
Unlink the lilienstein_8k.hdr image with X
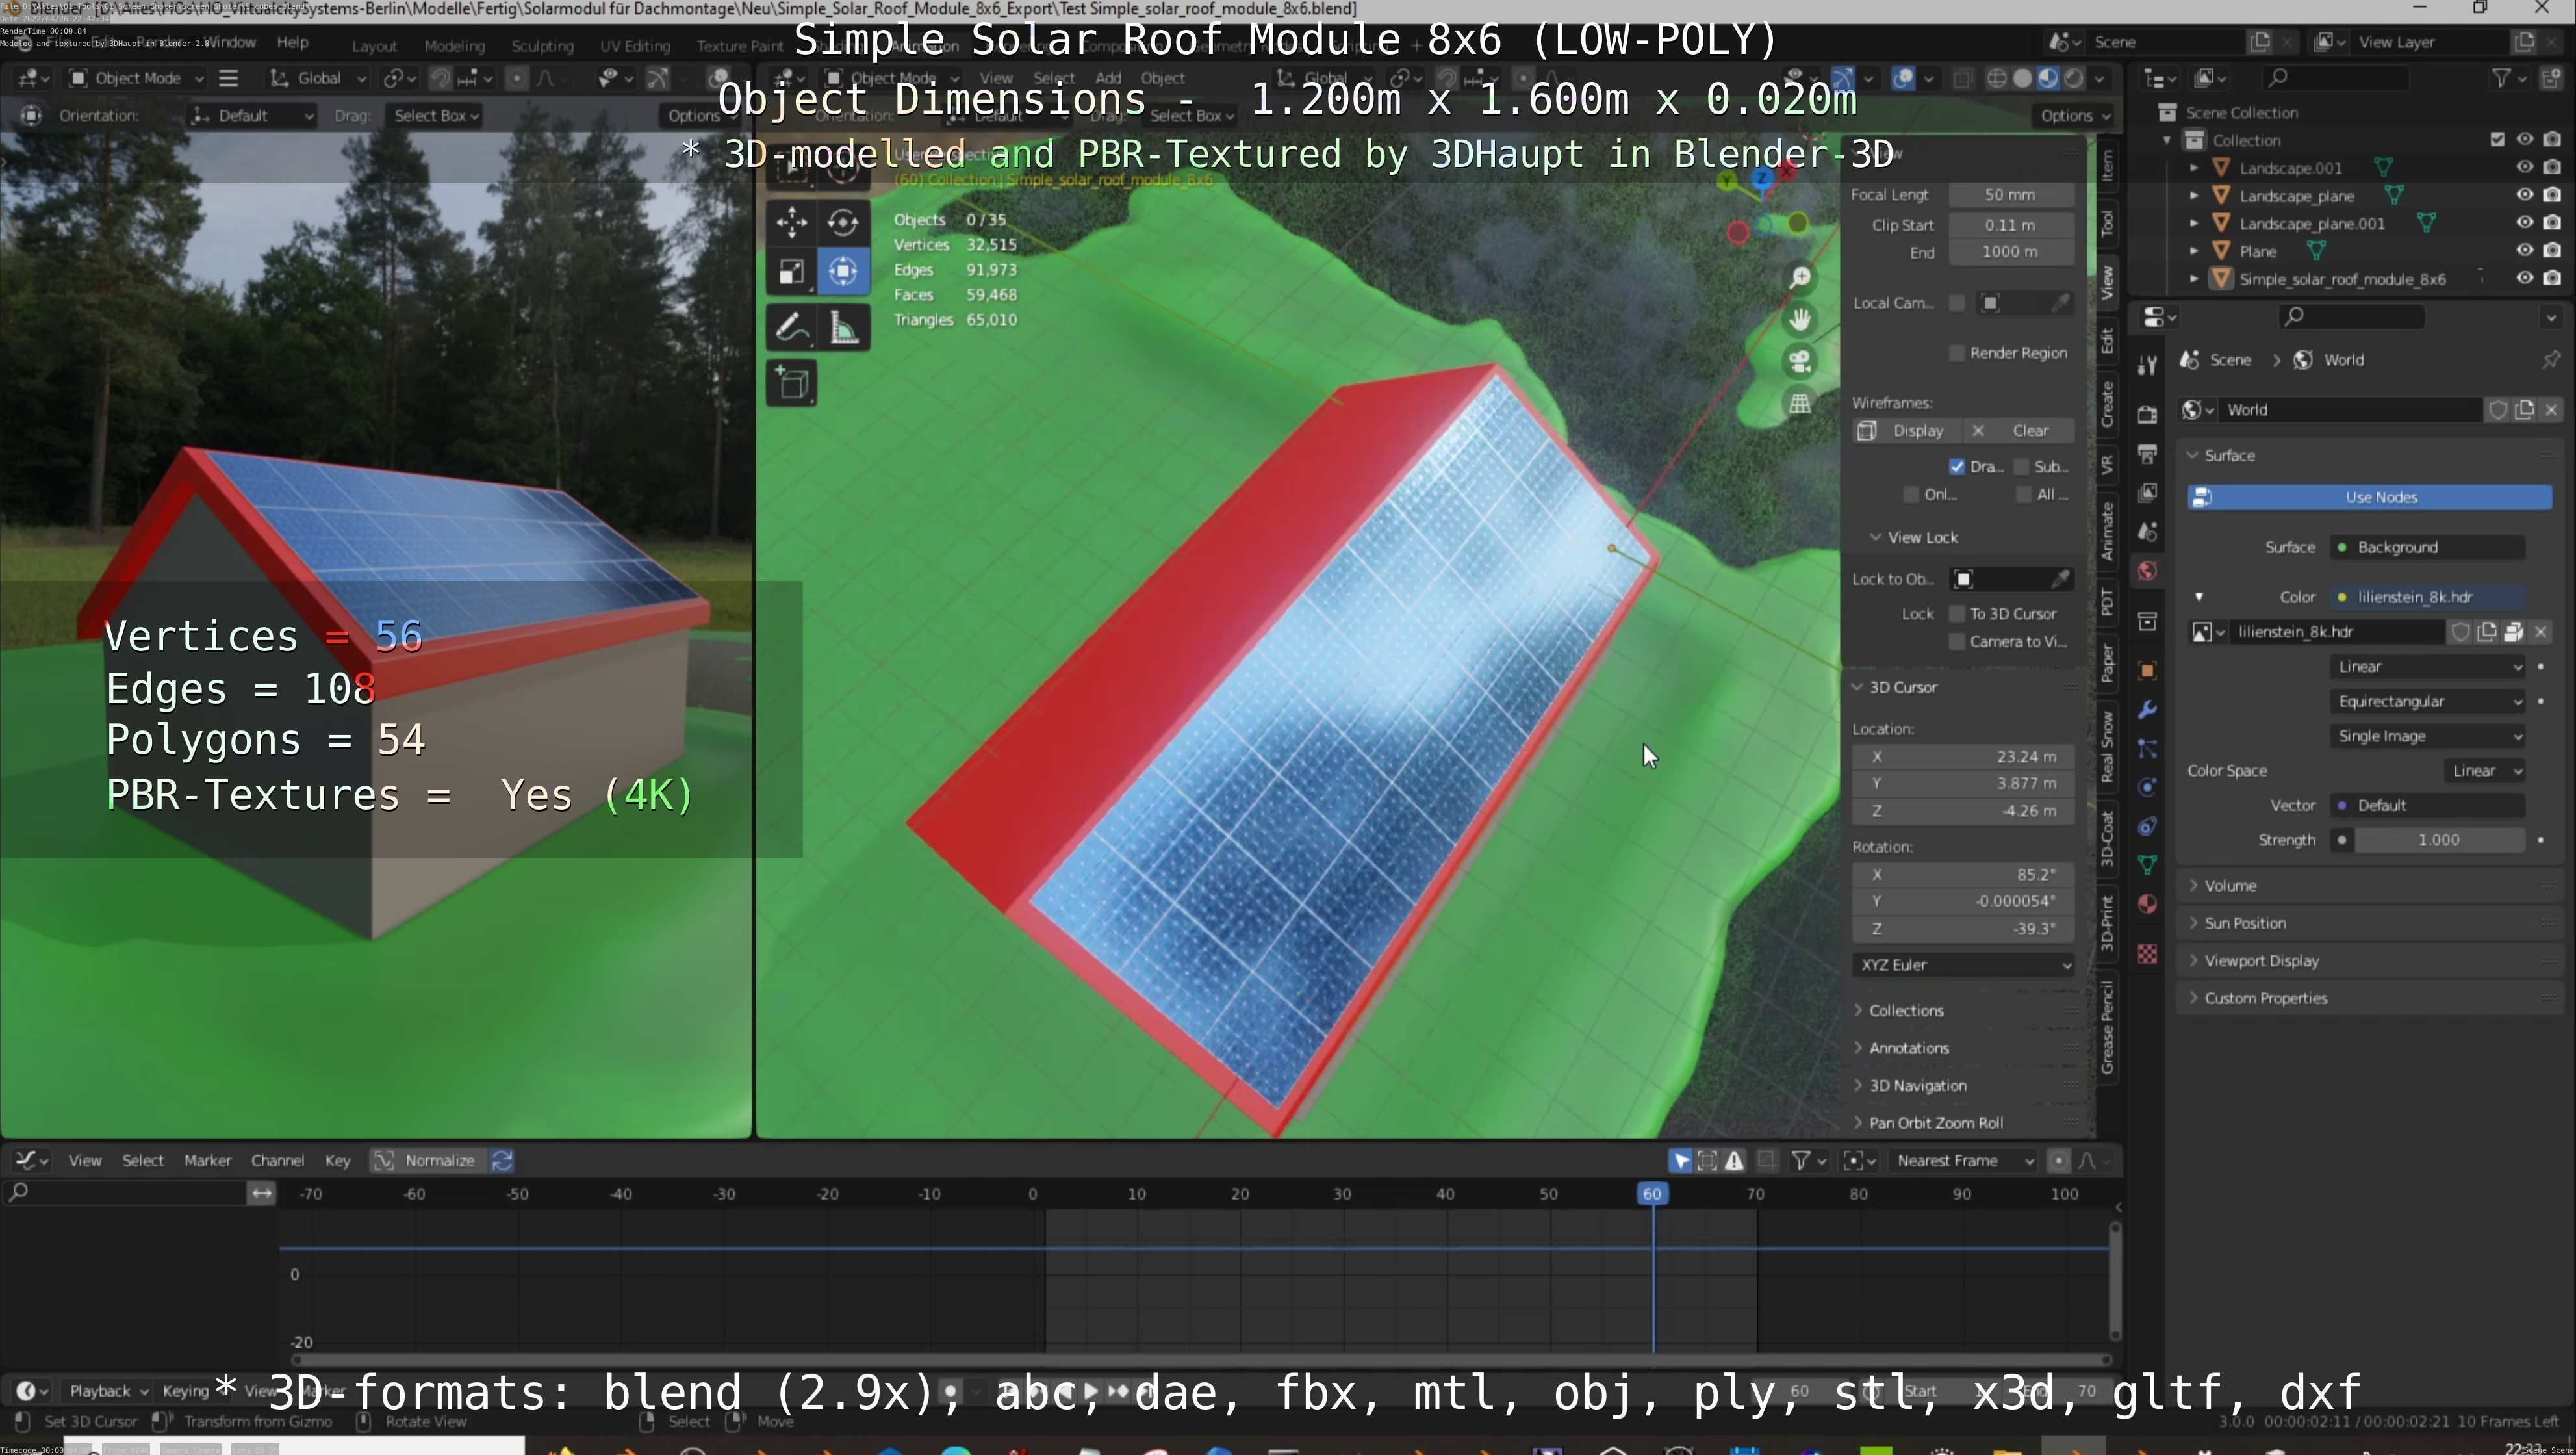[x=2541, y=631]
